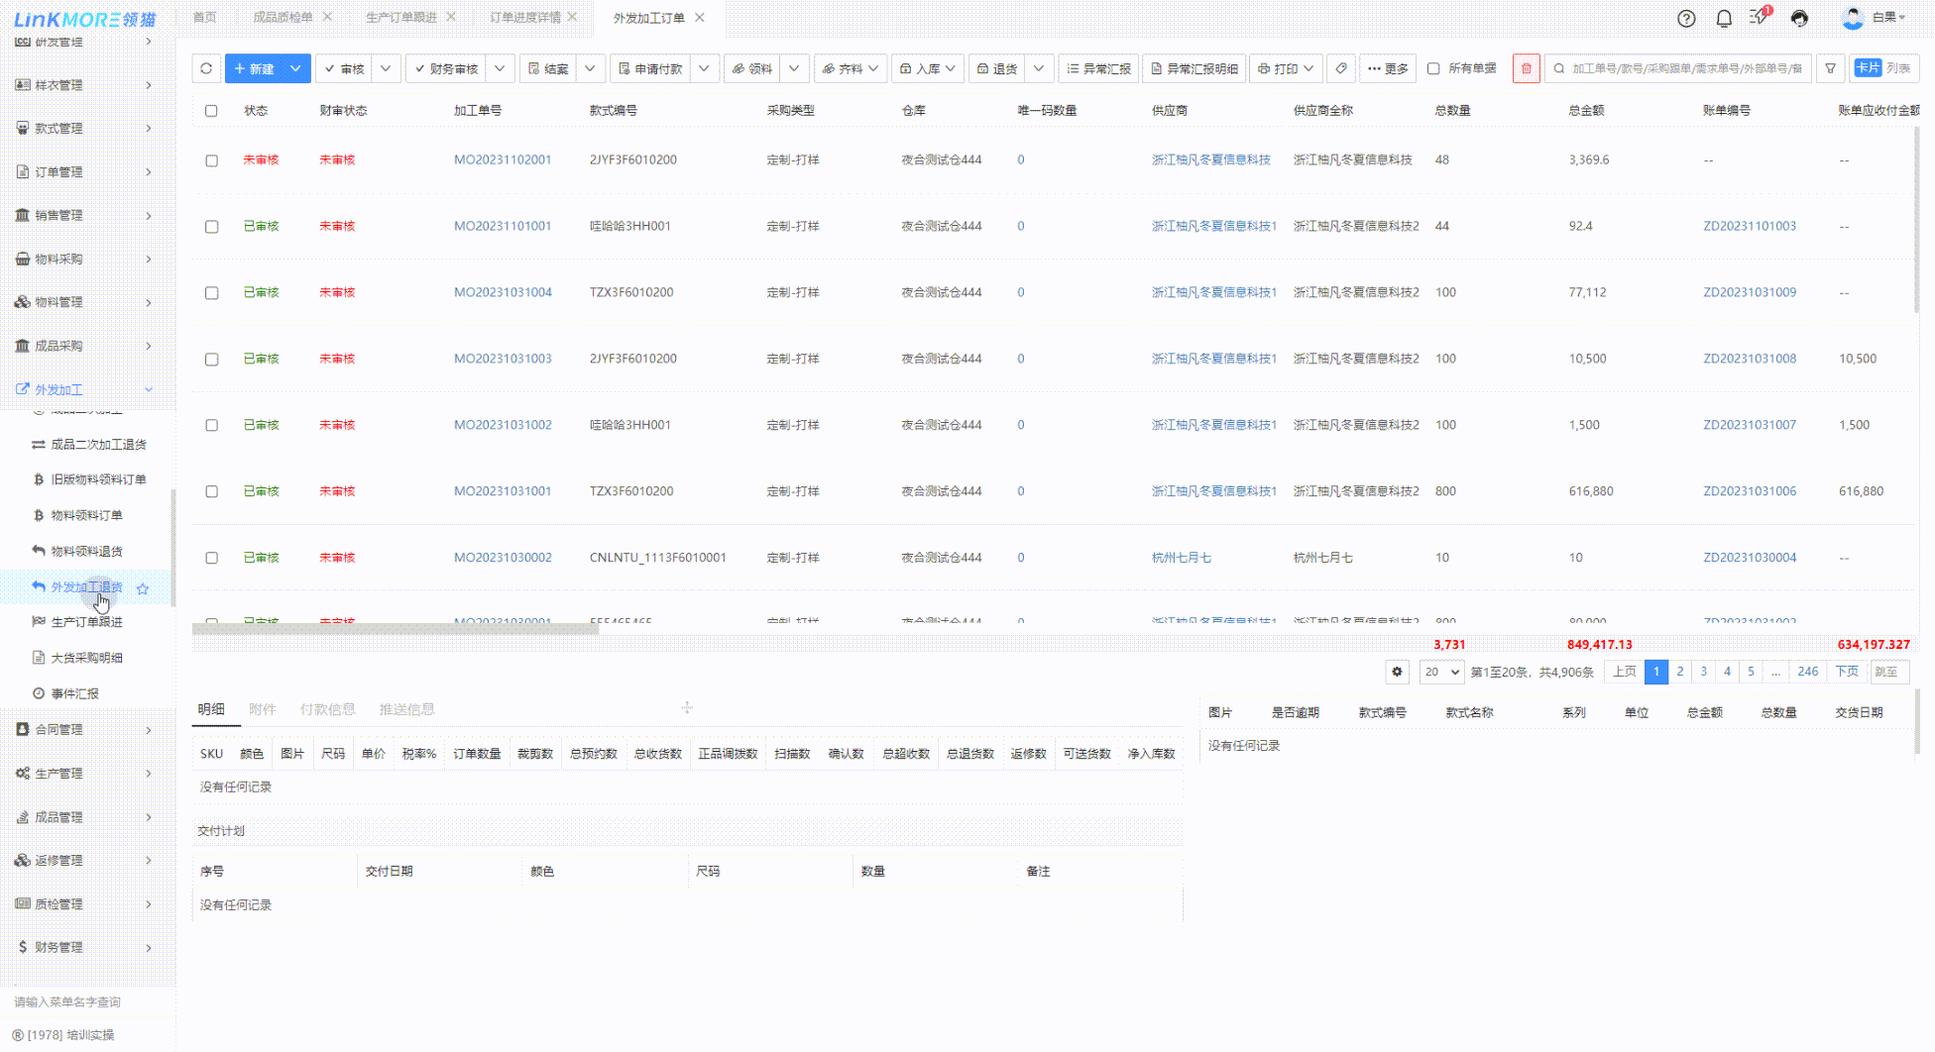Open the filter funnel icon

[x=1830, y=68]
